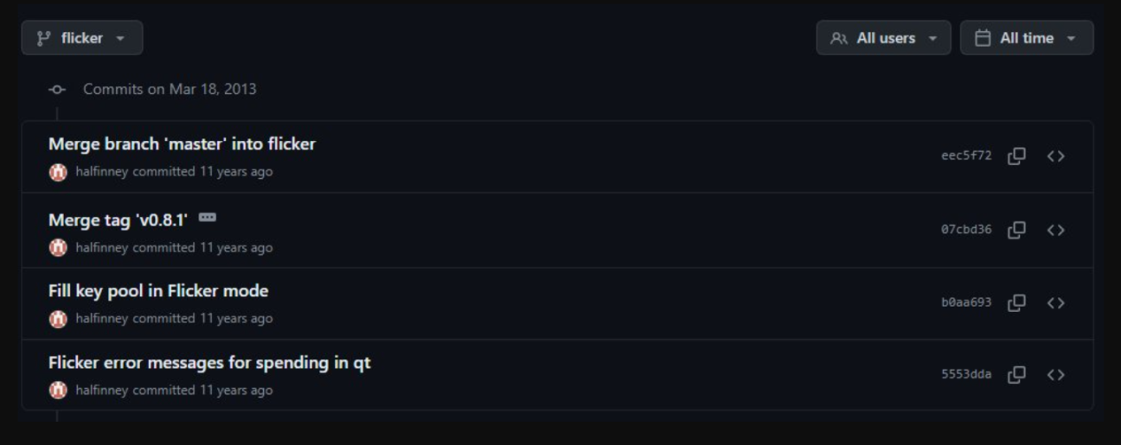Open commit 'Merge branch 'master' into flicker'
The width and height of the screenshot is (1121, 445).
point(182,144)
